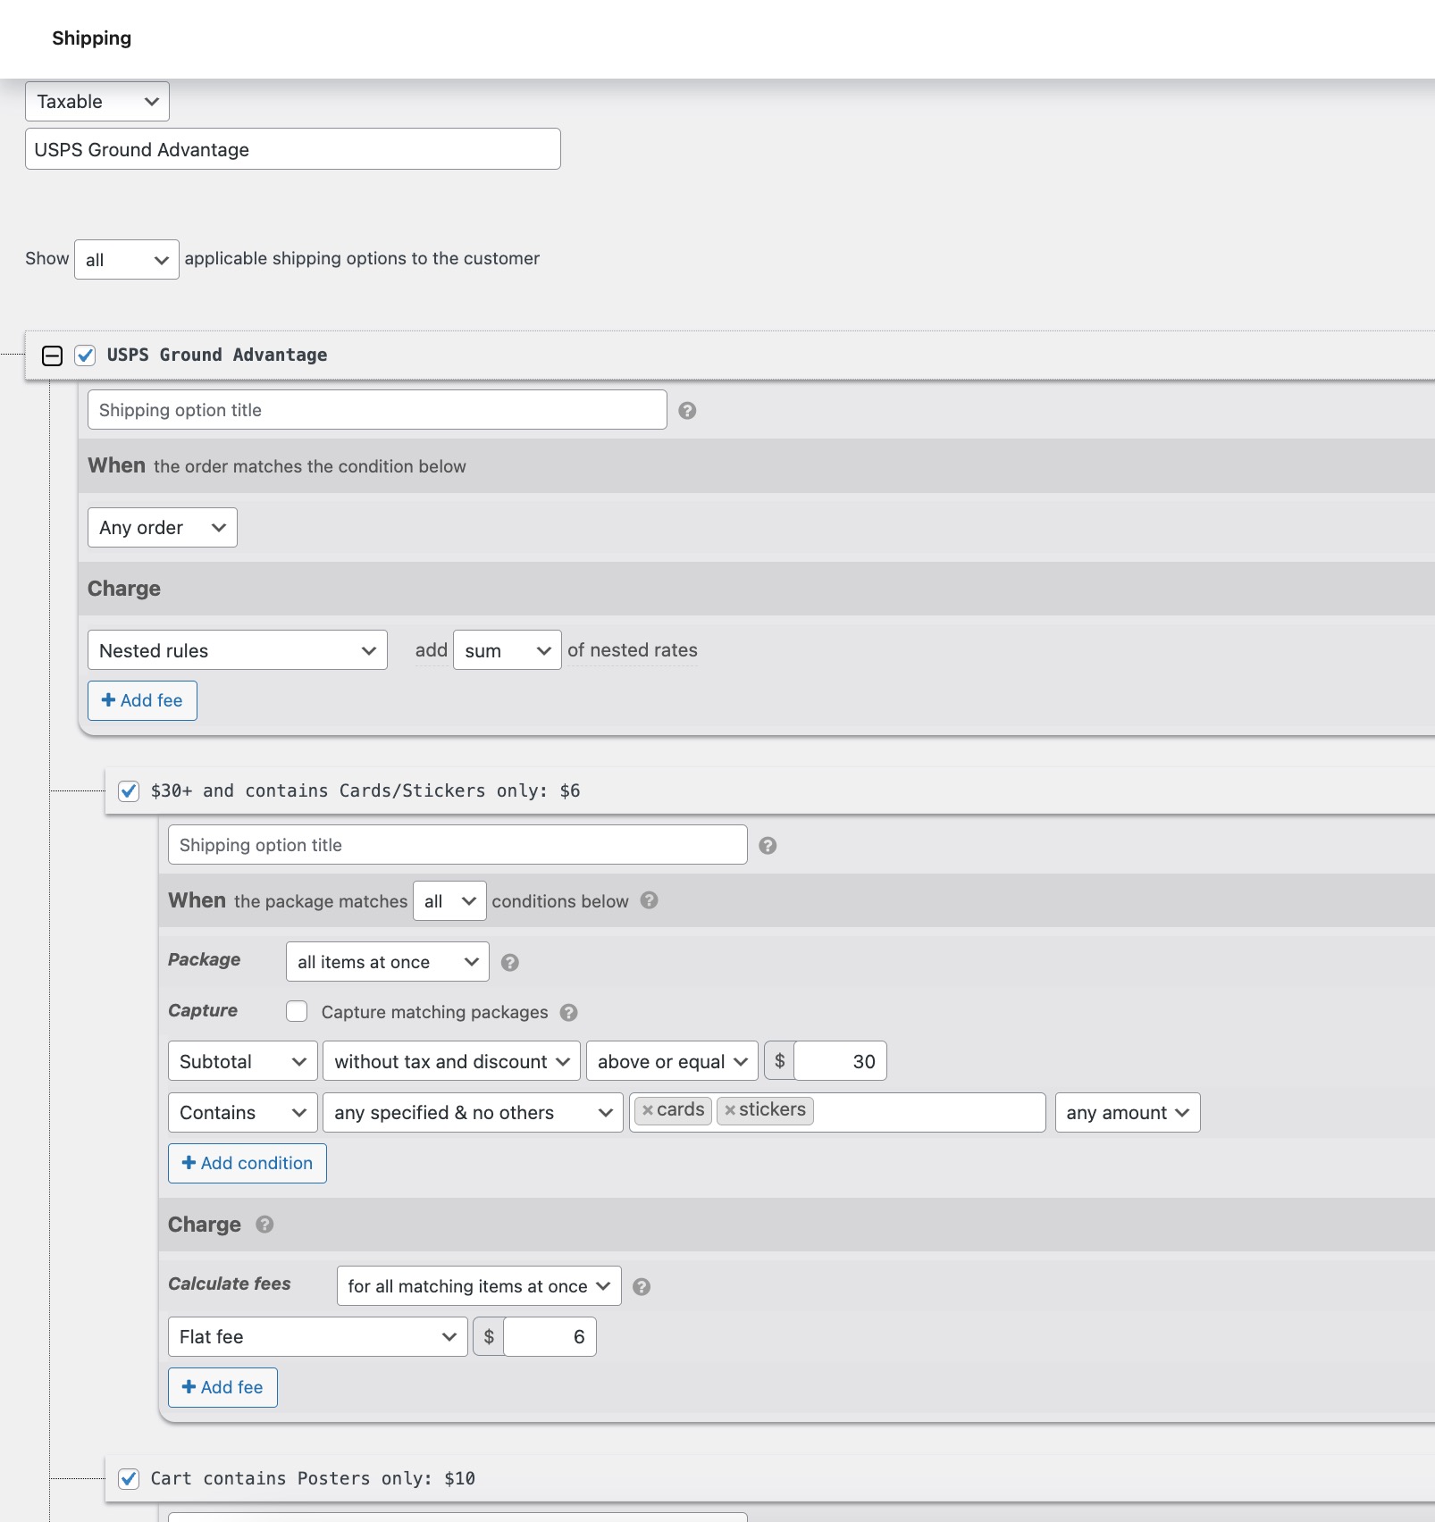Click help icon beside nested rule title field
The image size is (1435, 1522).
coord(767,846)
